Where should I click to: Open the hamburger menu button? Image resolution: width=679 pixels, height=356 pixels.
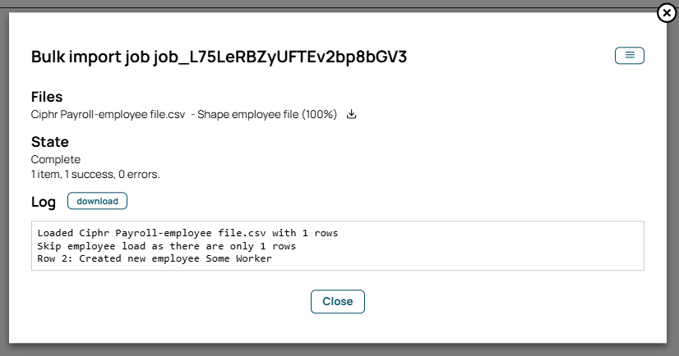630,55
